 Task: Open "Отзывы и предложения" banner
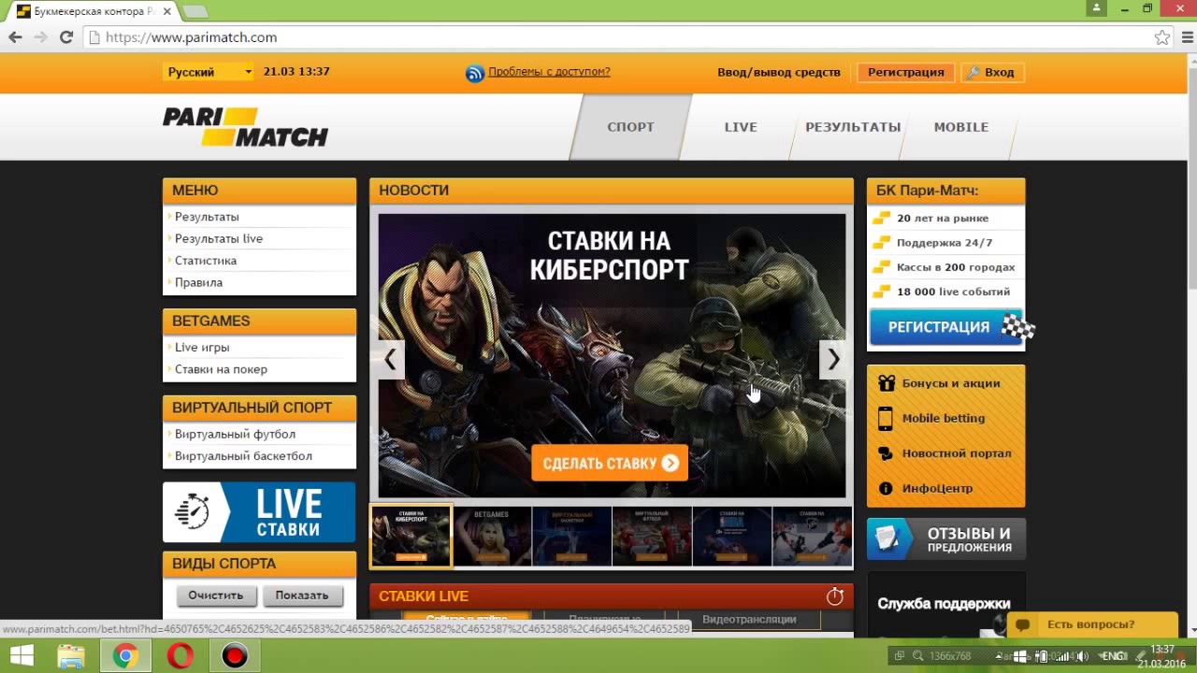tap(946, 539)
